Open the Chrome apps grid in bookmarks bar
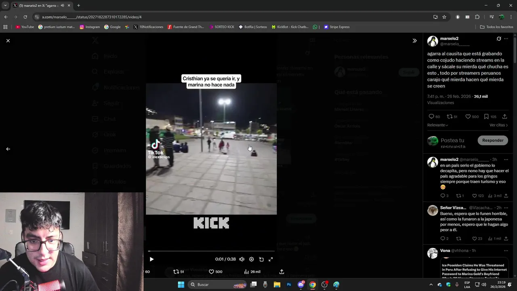The width and height of the screenshot is (517, 291). (5, 27)
